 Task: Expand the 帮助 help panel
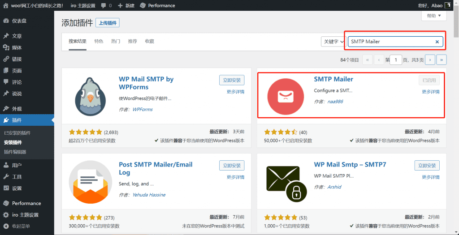point(433,16)
